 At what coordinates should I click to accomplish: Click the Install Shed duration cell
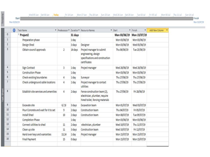[x=75, y=115]
